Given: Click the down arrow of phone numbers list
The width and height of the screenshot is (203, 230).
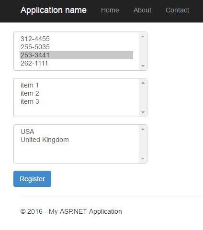Looking at the screenshot, I should [143, 66].
